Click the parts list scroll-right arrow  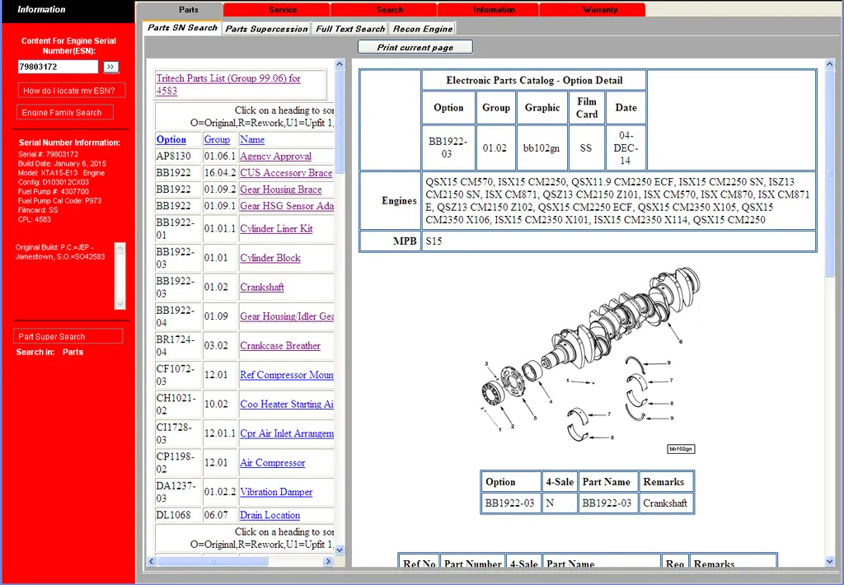329,561
